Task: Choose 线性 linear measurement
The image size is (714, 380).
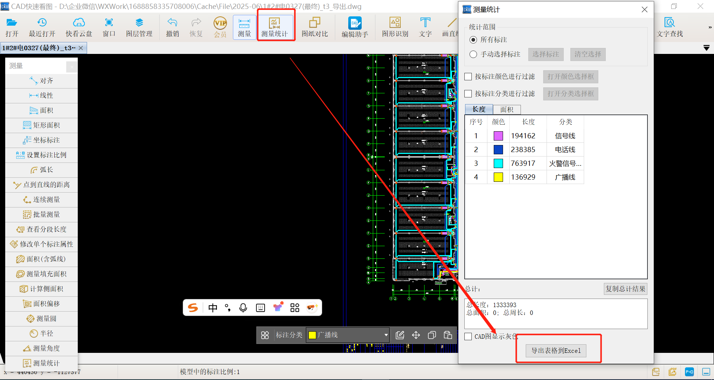Action: [41, 96]
